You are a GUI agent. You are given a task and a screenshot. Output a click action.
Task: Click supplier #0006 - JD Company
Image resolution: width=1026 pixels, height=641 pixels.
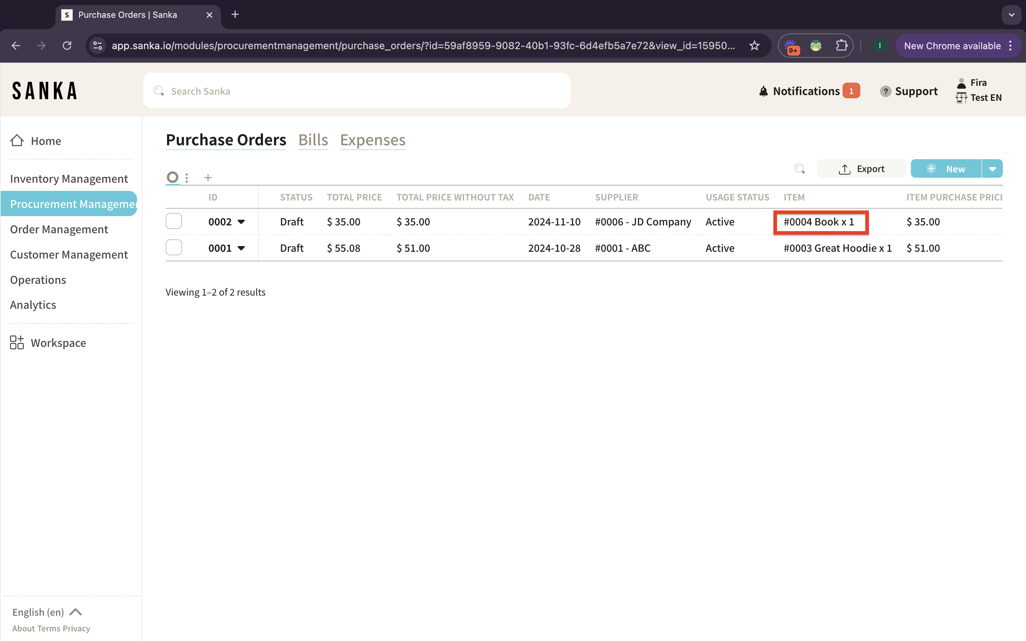click(x=643, y=222)
